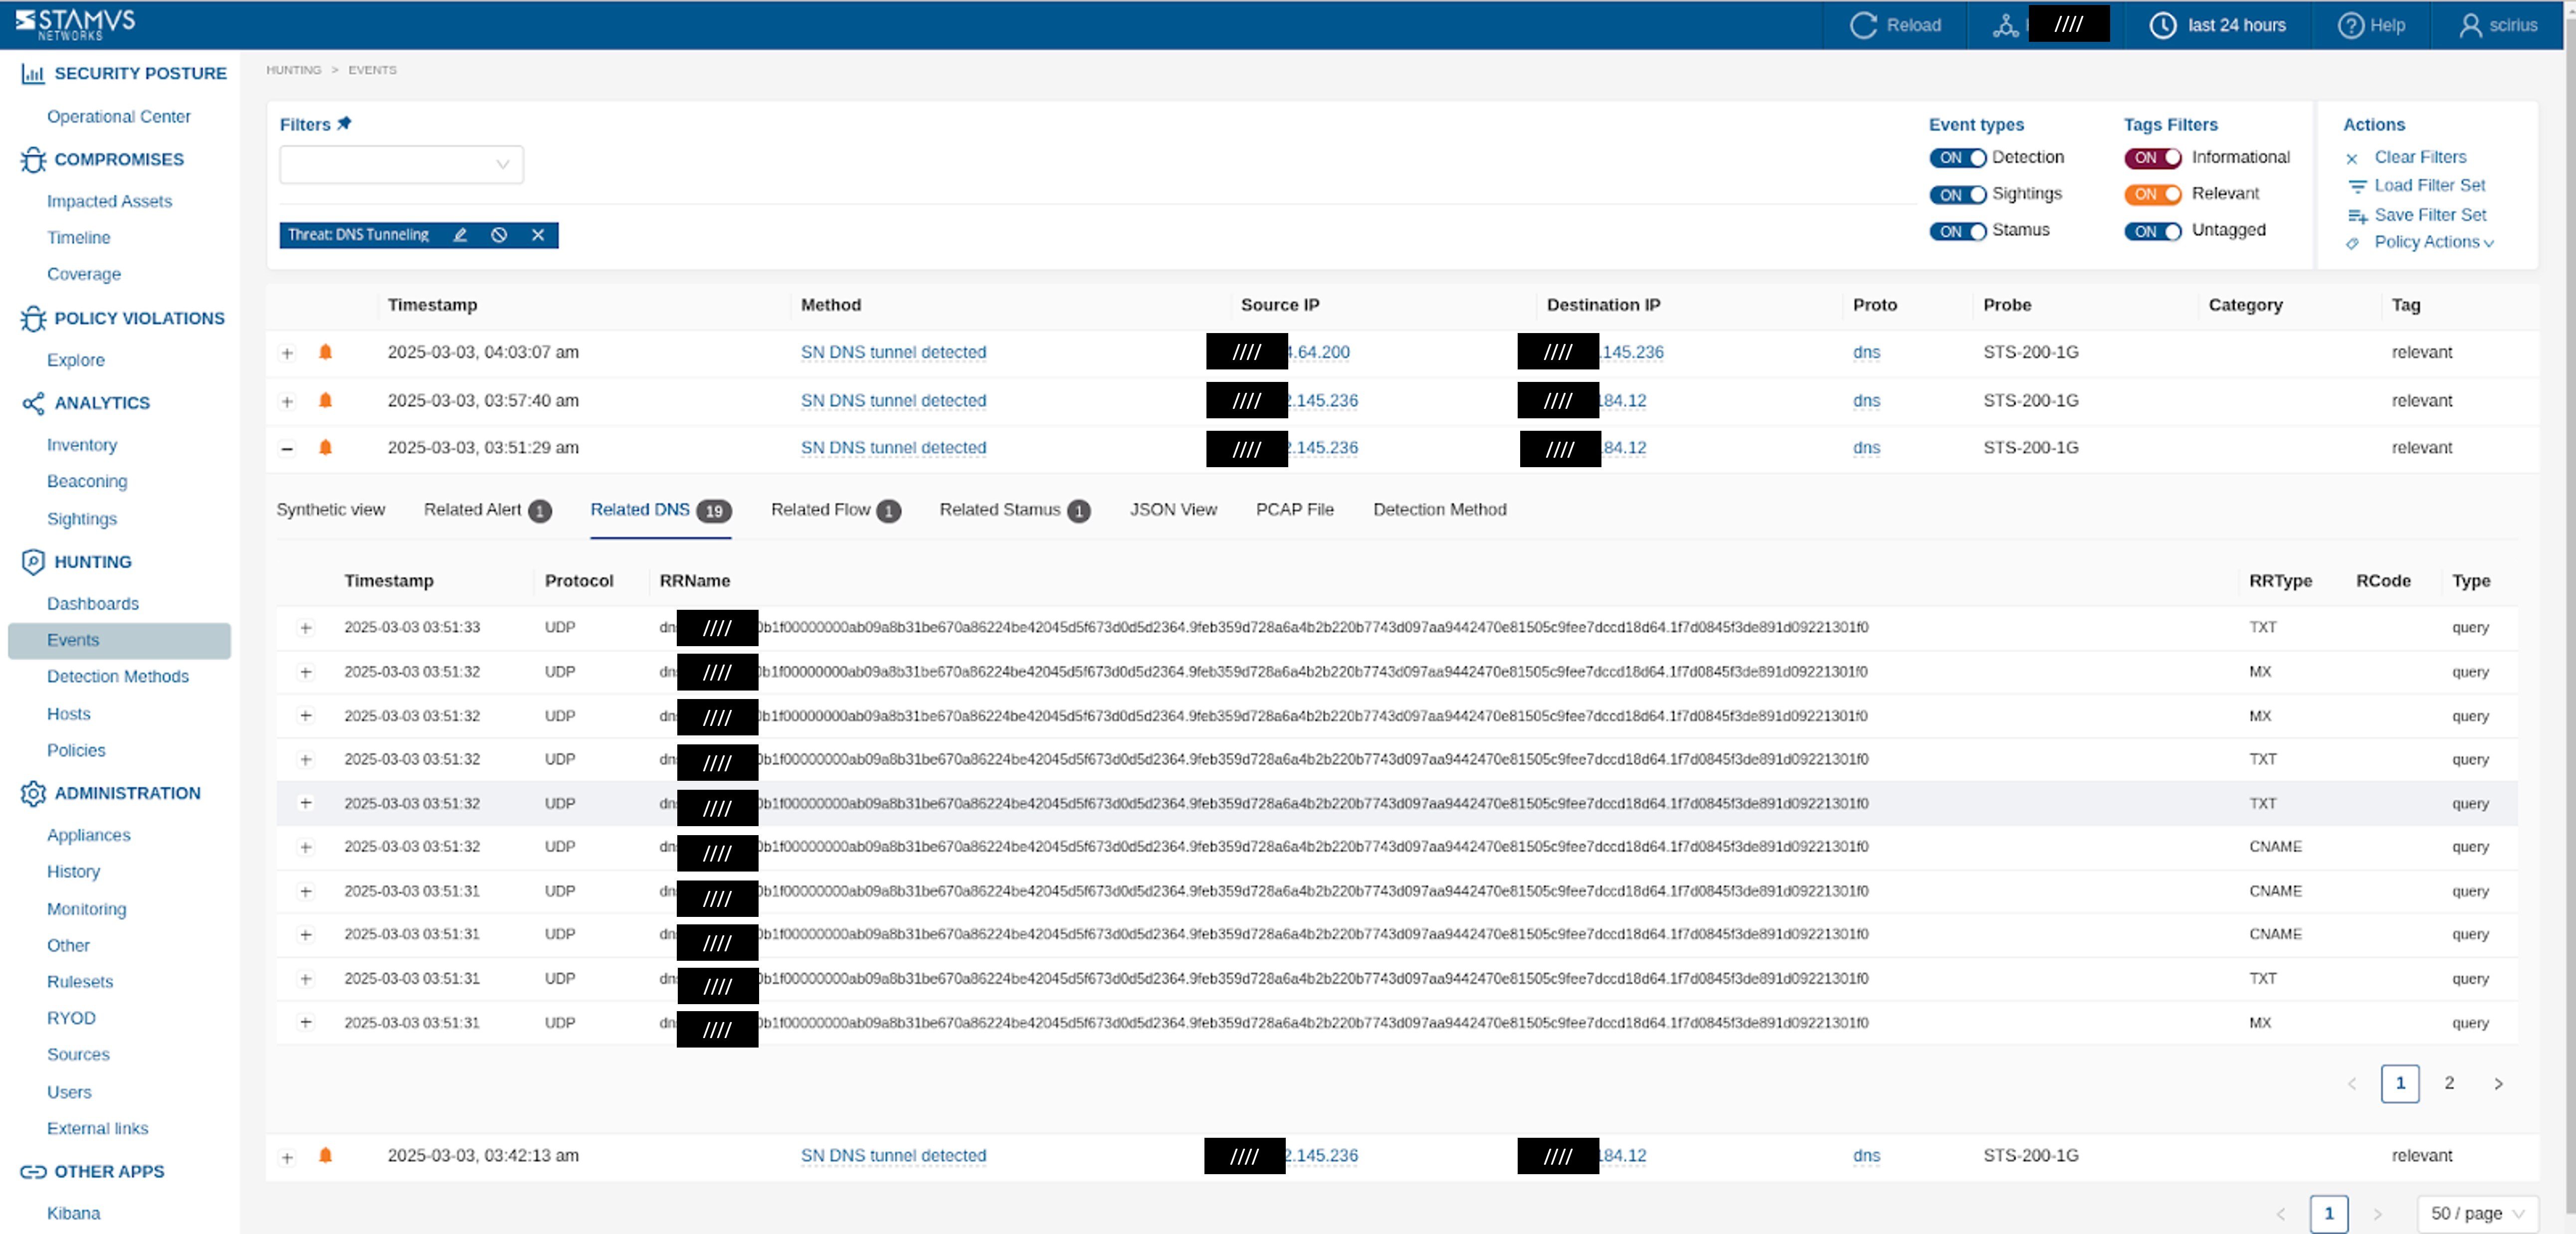Click the Compromises bug icon
2576x1234 pixels.
pos(33,159)
